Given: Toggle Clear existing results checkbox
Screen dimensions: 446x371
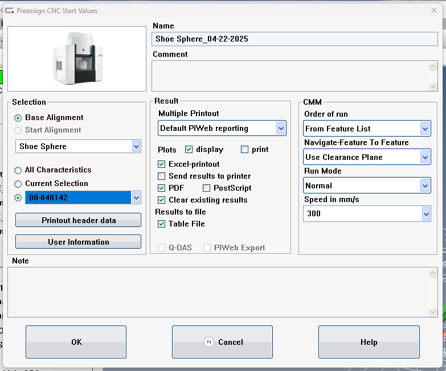Looking at the screenshot, I should (161, 200).
